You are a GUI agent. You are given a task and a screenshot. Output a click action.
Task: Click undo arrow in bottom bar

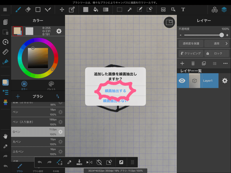point(40,162)
